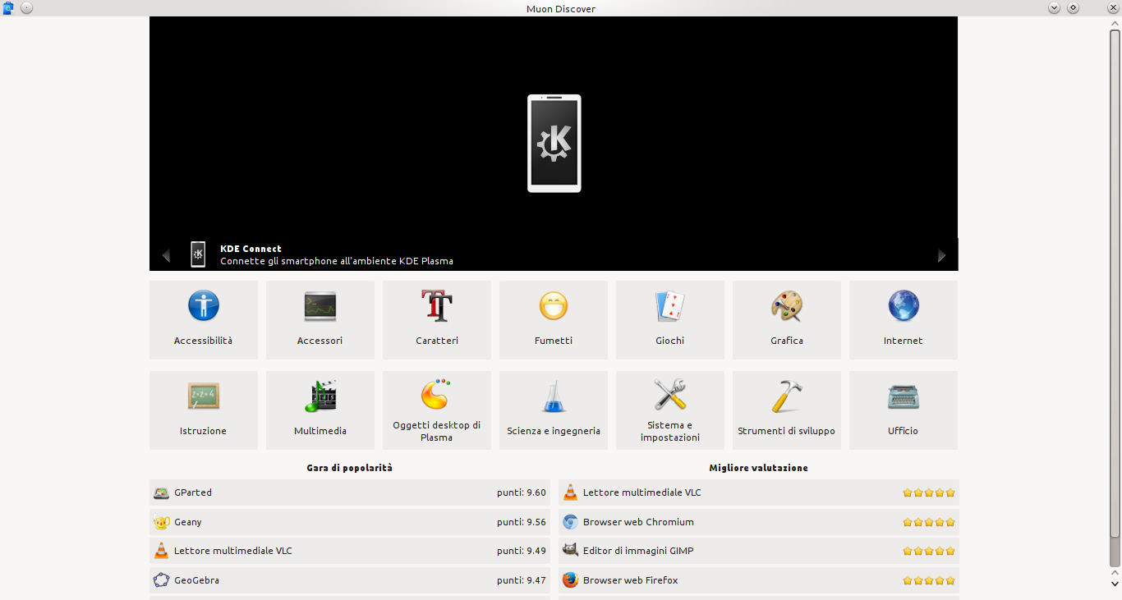Image resolution: width=1122 pixels, height=600 pixels.
Task: Open the Ufficio typewriter icon
Action: pyautogui.click(x=903, y=396)
